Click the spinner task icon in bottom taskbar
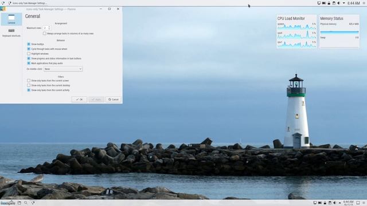The image size is (367, 206). (x=33, y=203)
